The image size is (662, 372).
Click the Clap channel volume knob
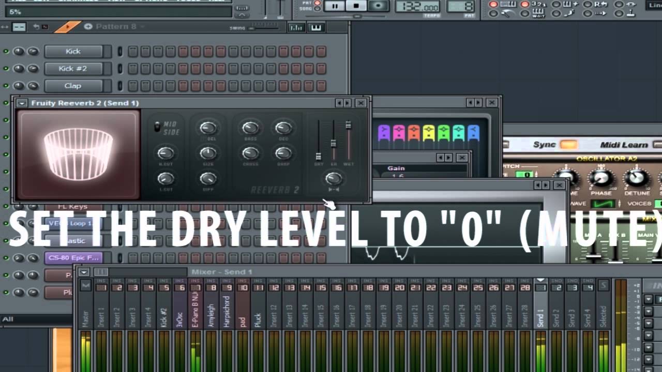(x=33, y=85)
